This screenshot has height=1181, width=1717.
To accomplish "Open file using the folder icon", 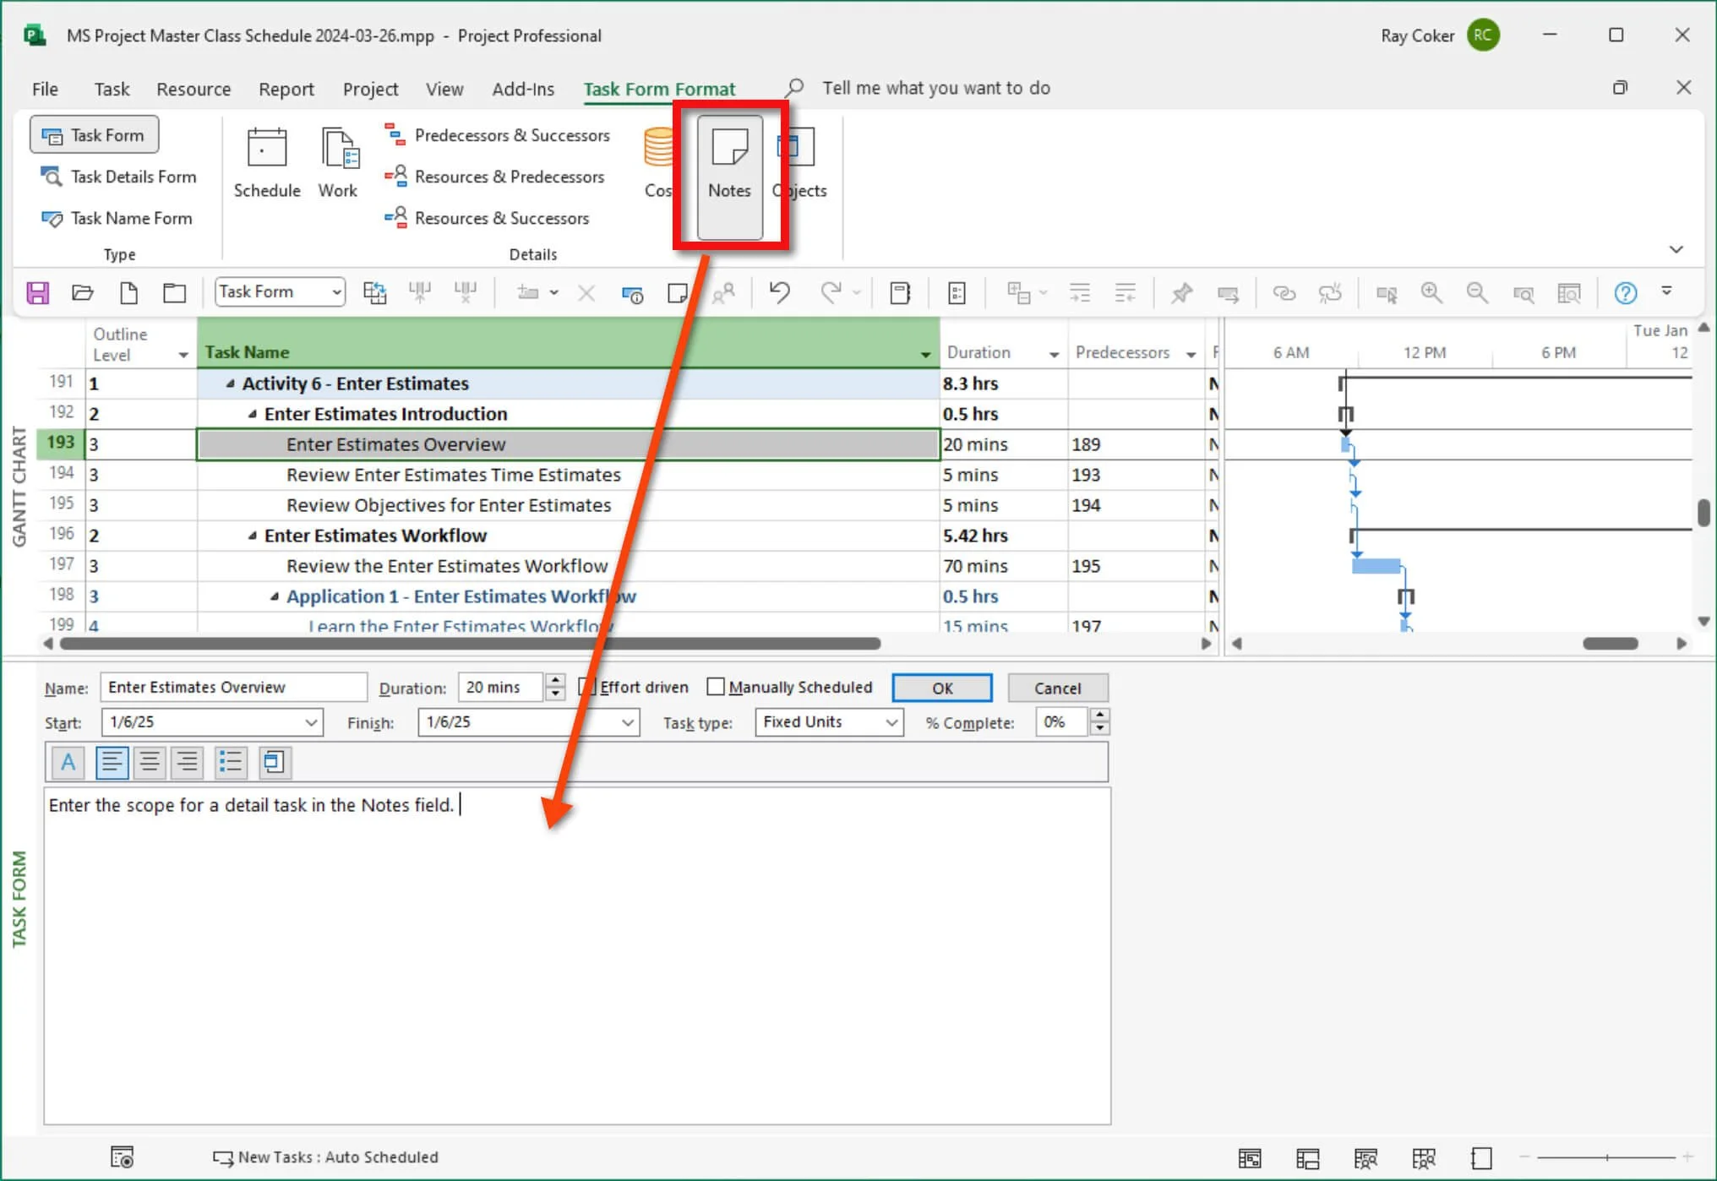I will pyautogui.click(x=83, y=293).
